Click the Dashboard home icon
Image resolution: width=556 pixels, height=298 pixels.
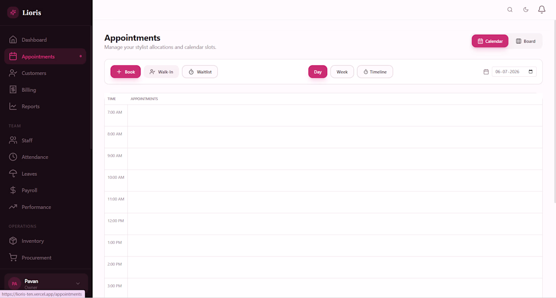(x=13, y=40)
